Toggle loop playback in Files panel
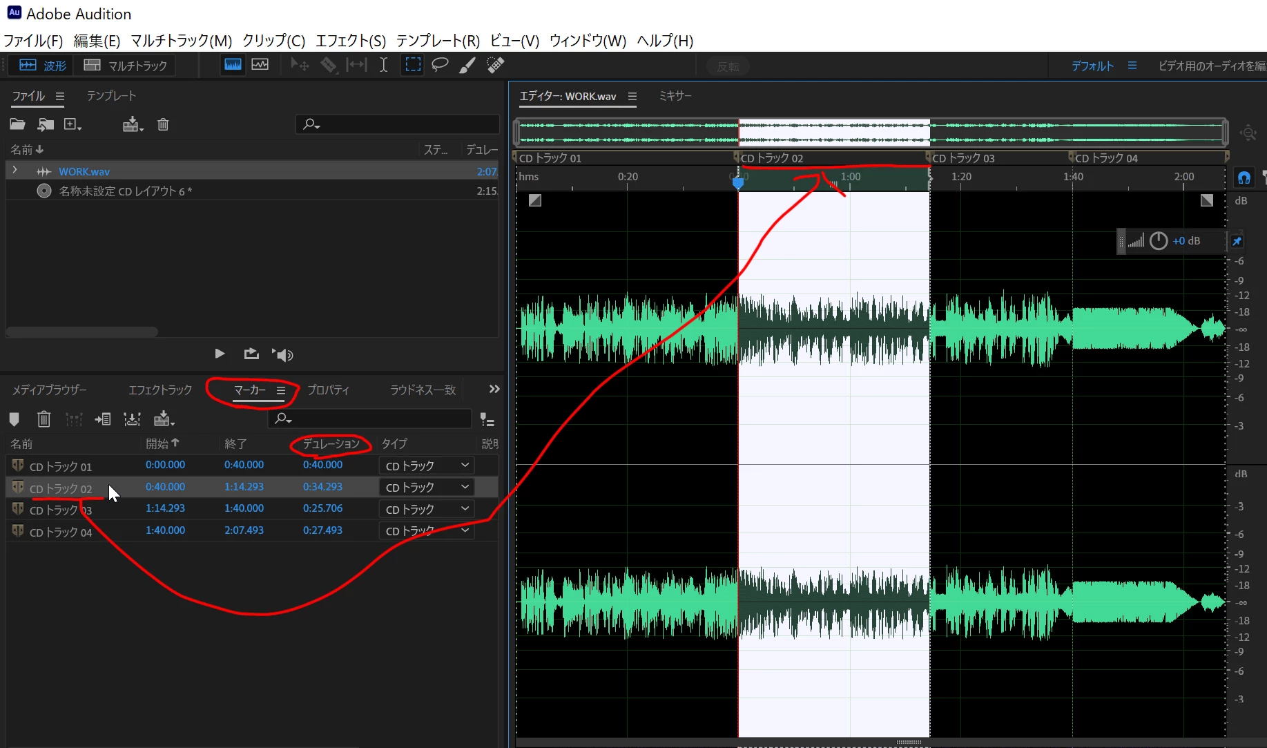 point(251,354)
